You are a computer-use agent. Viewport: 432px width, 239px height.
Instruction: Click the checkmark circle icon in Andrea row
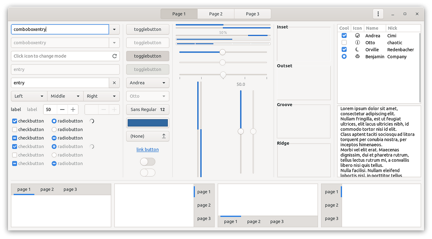[x=357, y=36]
